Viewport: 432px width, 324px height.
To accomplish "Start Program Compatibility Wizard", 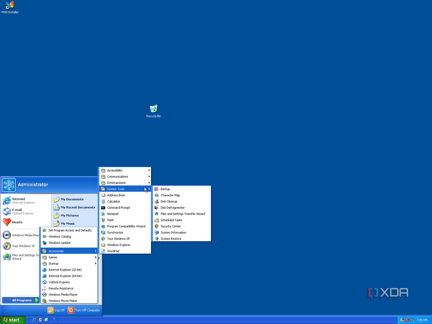I will pos(125,226).
